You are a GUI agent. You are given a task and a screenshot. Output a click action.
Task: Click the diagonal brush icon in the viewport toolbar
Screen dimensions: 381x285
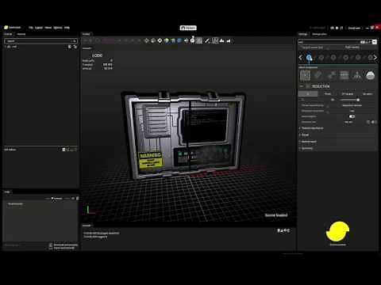click(207, 40)
